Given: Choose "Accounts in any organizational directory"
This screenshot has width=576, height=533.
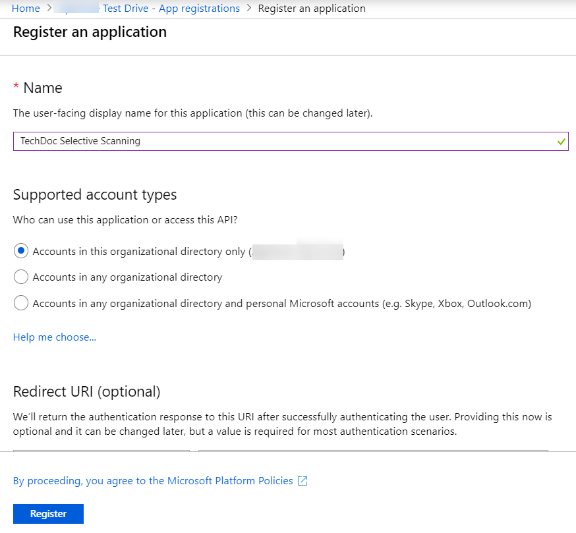Looking at the screenshot, I should 20,277.
